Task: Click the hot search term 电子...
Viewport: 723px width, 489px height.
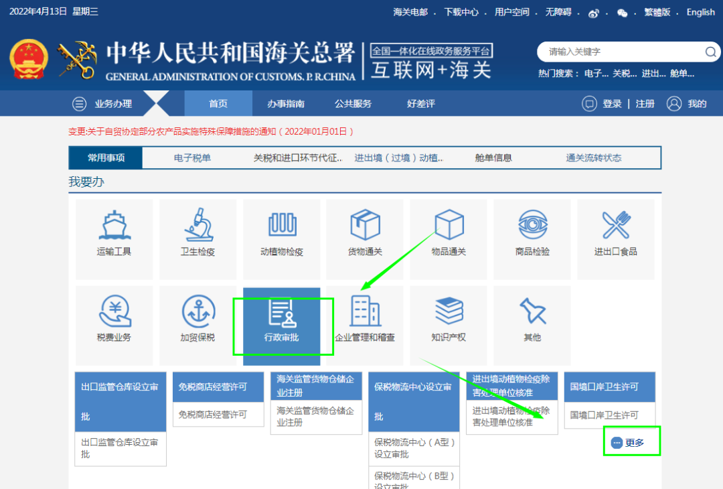Action: 596,74
